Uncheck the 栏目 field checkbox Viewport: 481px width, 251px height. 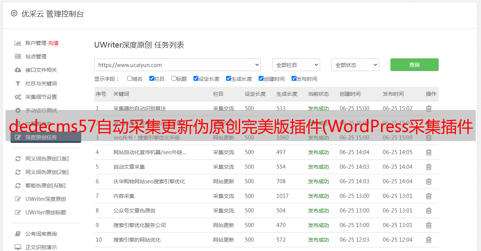152,79
